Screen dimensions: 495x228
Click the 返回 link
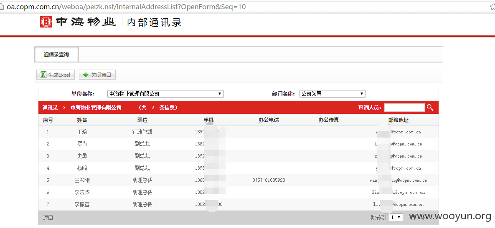[x=48, y=218]
